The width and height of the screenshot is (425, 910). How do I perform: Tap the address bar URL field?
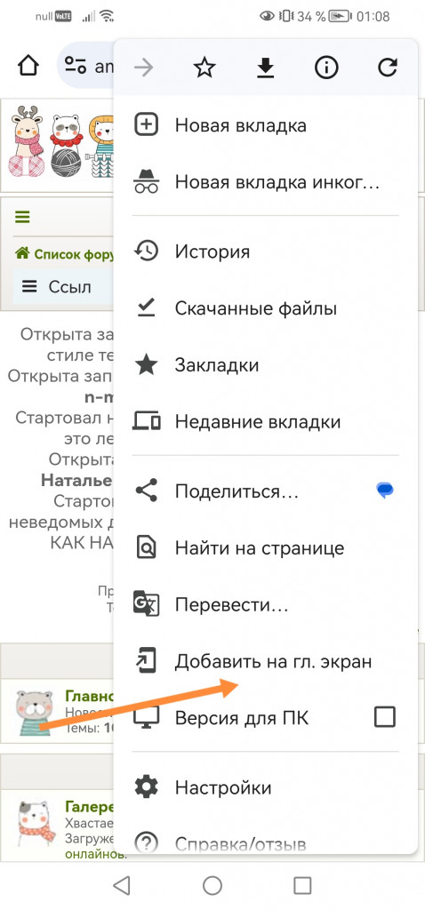(87, 66)
